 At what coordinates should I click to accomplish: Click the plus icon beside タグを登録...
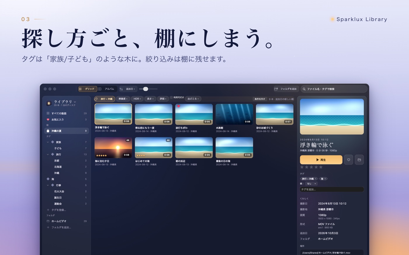48,210
